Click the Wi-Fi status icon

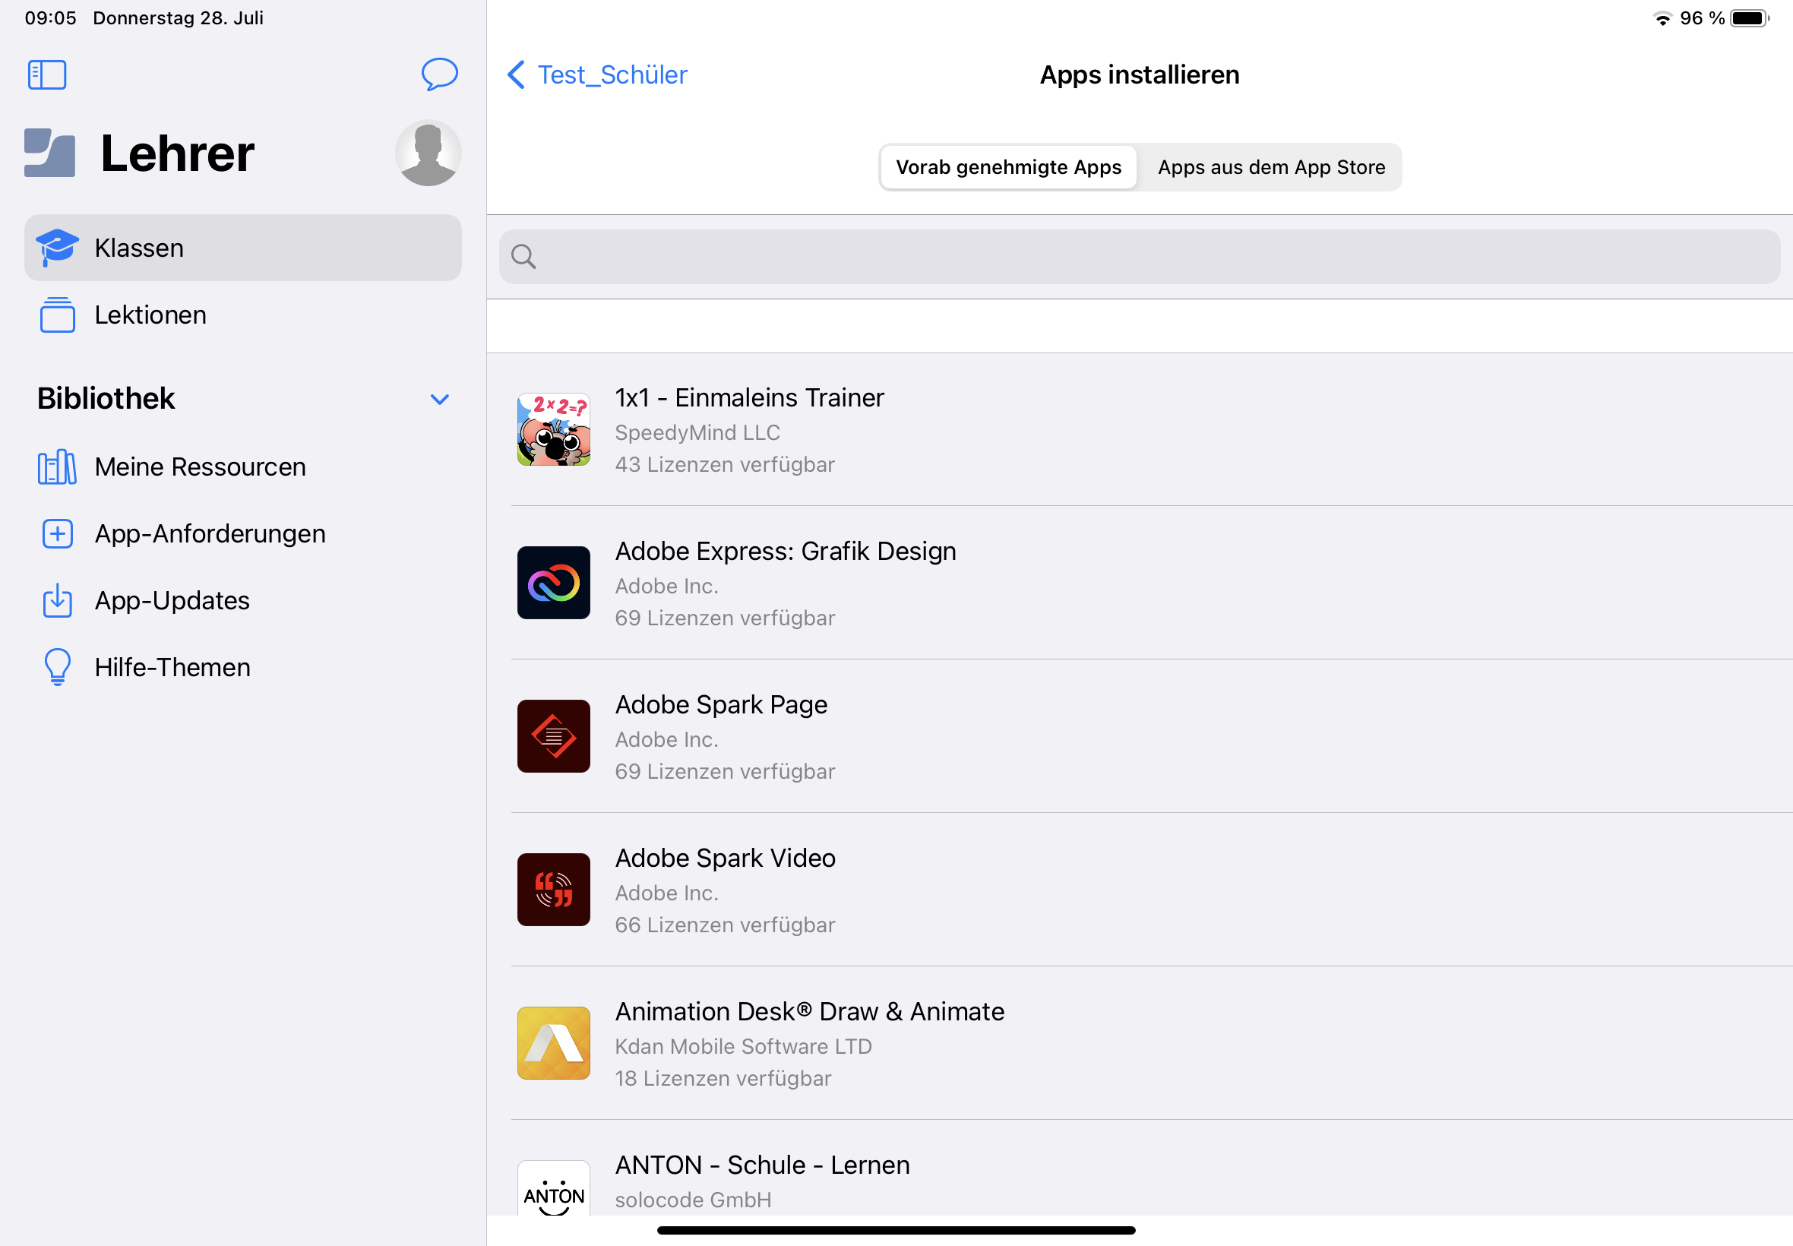(x=1662, y=18)
